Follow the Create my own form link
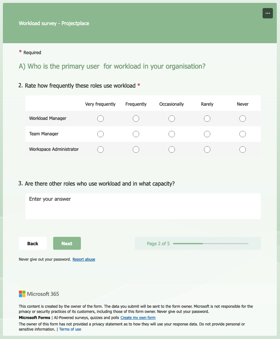The width and height of the screenshot is (280, 339). [138, 318]
